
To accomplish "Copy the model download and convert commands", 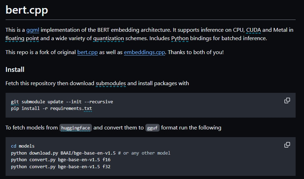I will coord(287,145).
